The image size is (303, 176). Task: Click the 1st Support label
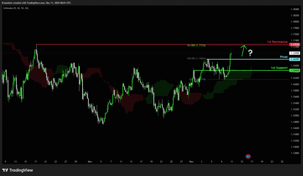click(279, 68)
